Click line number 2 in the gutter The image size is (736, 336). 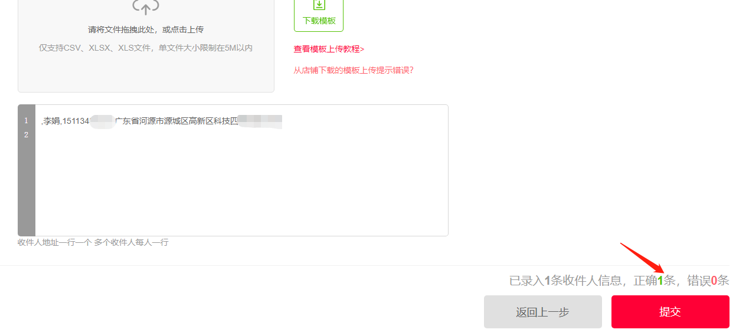26,135
